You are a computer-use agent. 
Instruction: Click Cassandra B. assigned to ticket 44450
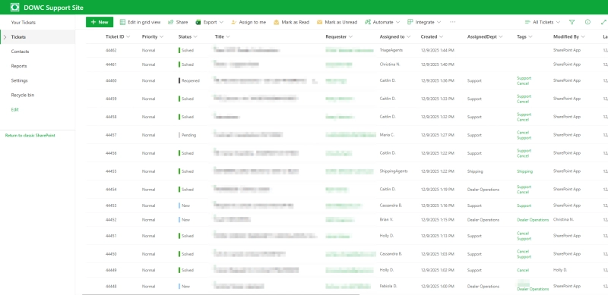click(x=391, y=254)
